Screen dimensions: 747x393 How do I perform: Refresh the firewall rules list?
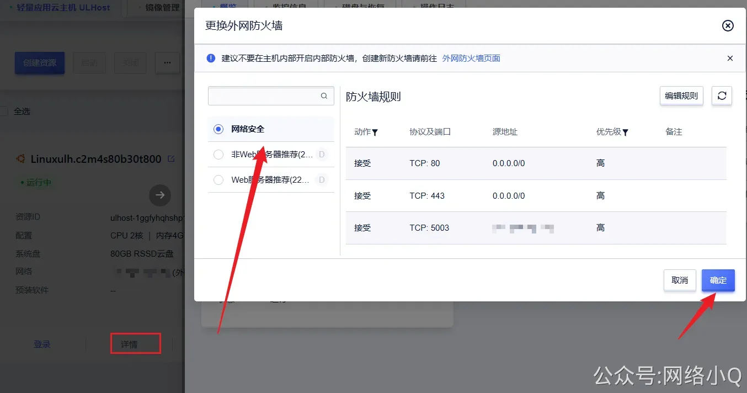click(722, 95)
